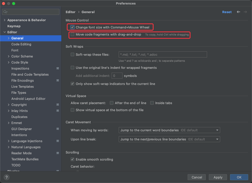Select Android Layout Editor in sidebar
This screenshot has height=183, width=252.
(x=28, y=99)
